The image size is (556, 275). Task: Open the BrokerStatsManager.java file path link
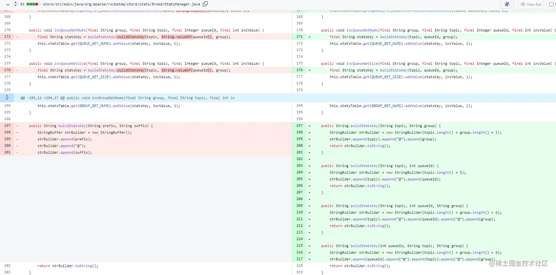point(121,4)
